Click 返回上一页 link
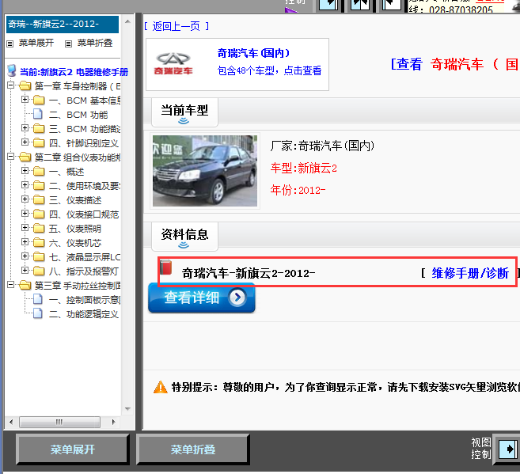 coord(176,26)
